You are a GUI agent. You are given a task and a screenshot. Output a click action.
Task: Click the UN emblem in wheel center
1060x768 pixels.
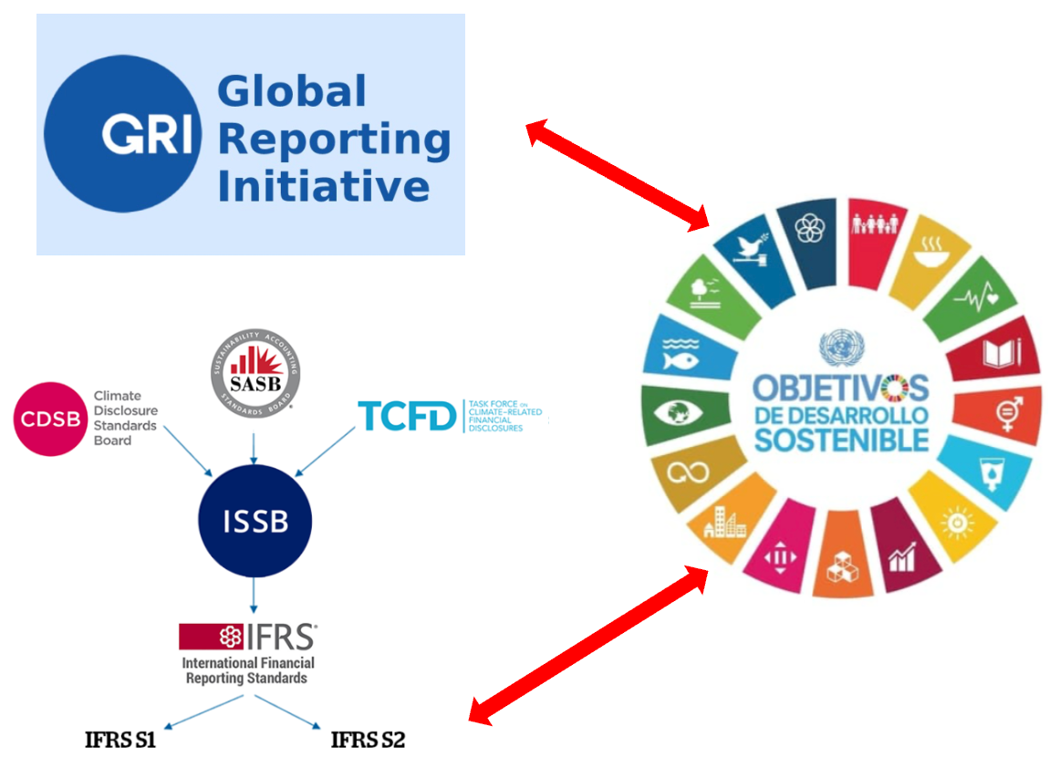(841, 348)
